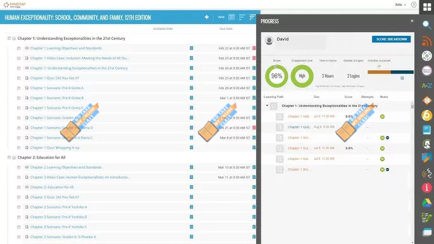Click the Learning Path column header

click(273, 97)
